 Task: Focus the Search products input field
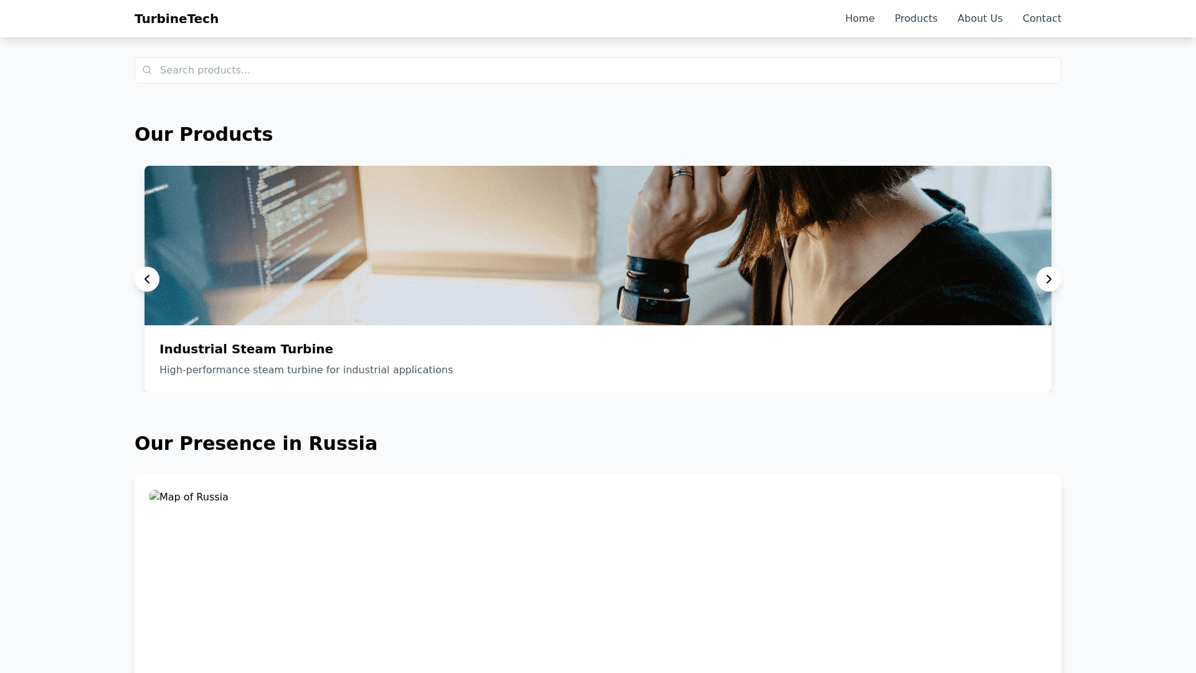[598, 70]
